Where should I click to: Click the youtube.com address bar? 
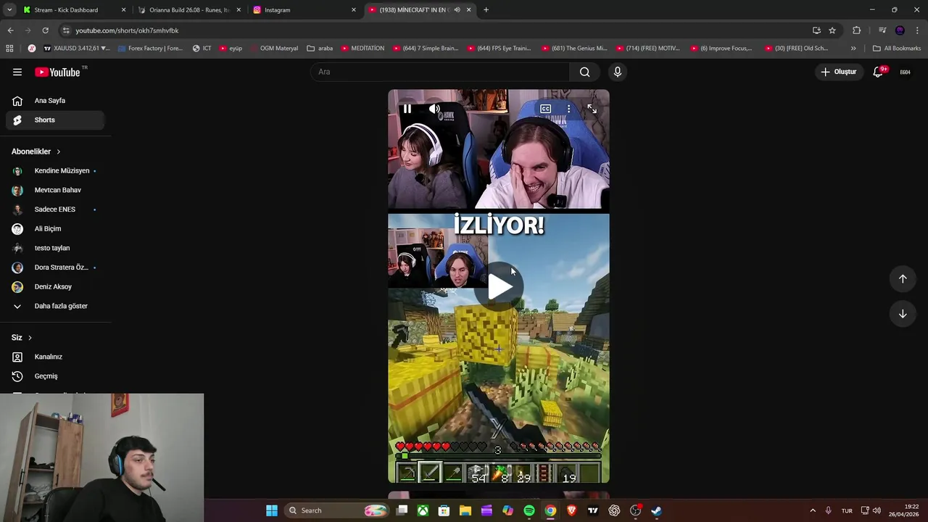click(435, 30)
